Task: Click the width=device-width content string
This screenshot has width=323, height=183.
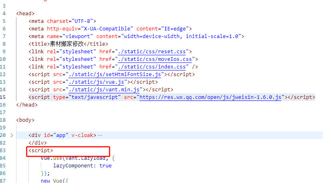Action: [x=181, y=36]
